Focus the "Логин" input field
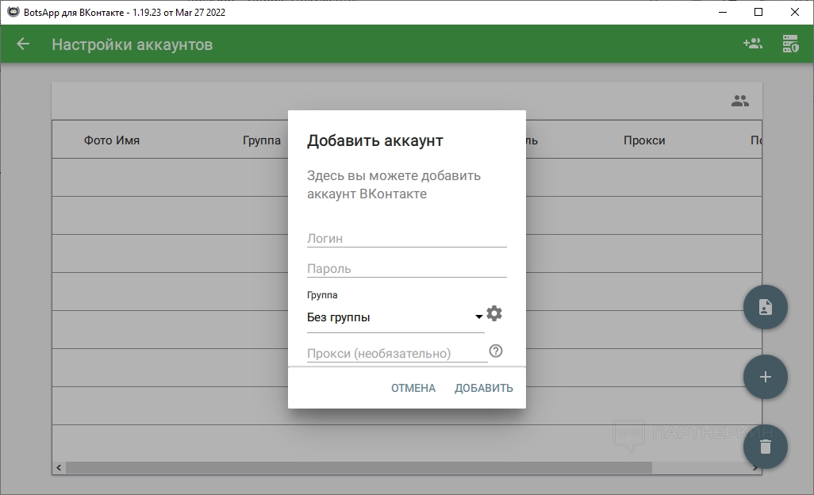 [x=406, y=238]
